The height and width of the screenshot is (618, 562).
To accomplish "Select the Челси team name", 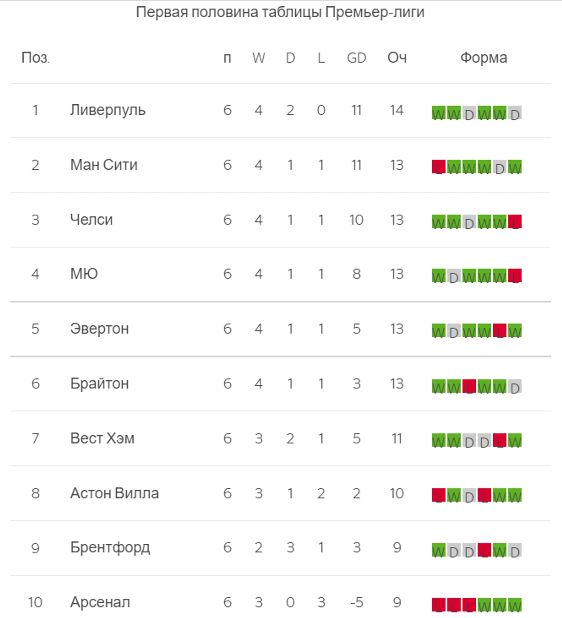I will [91, 220].
